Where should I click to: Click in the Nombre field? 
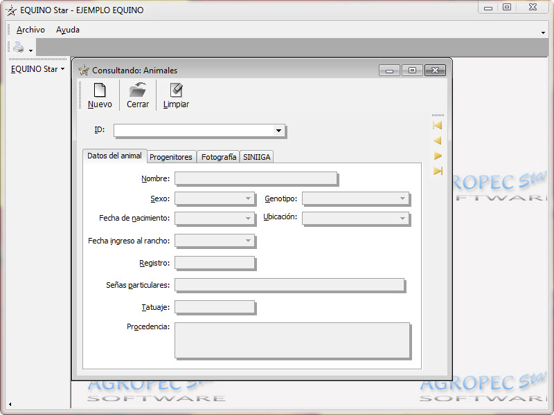pos(256,178)
